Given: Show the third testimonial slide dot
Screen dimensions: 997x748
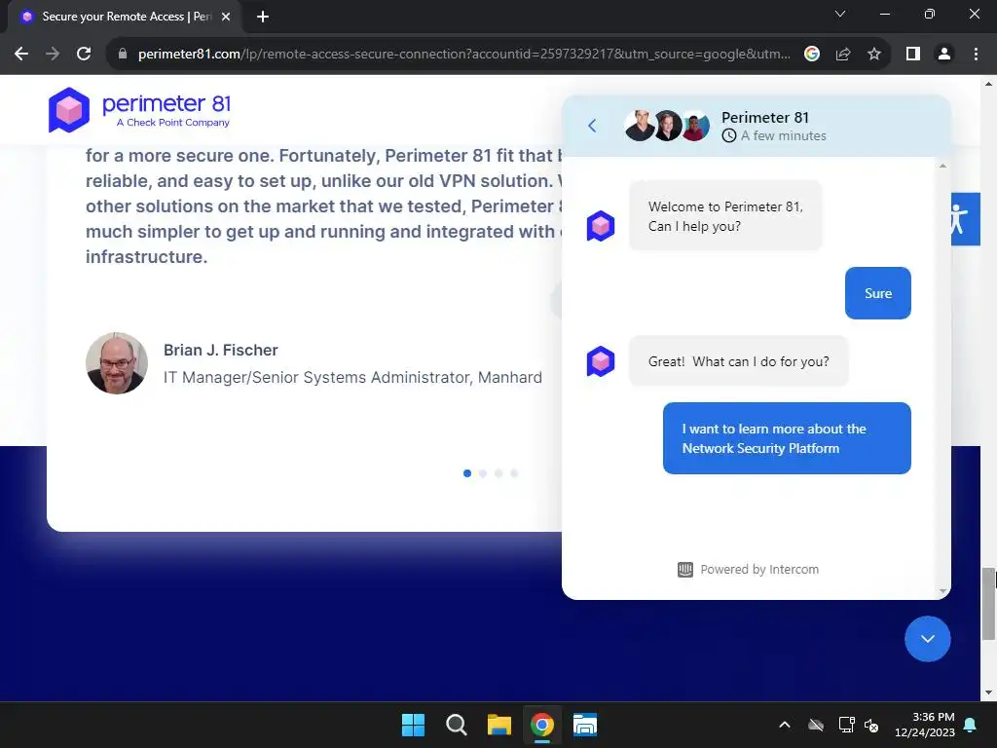Looking at the screenshot, I should pos(498,473).
